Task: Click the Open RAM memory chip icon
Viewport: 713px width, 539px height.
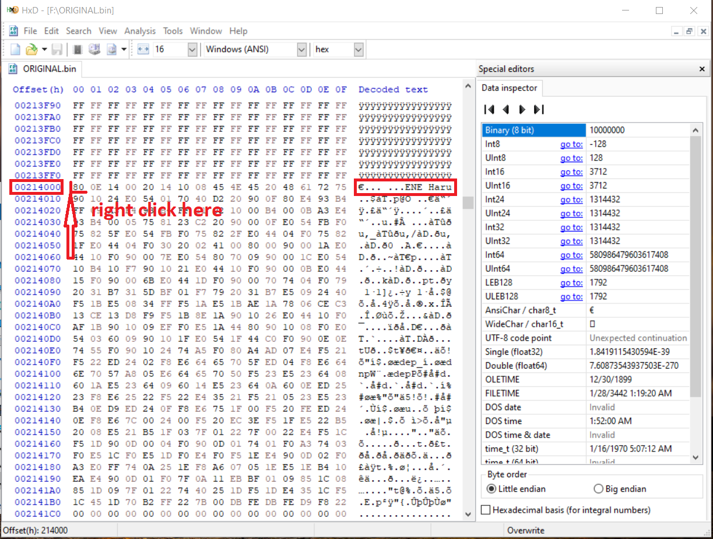Action: tap(78, 50)
